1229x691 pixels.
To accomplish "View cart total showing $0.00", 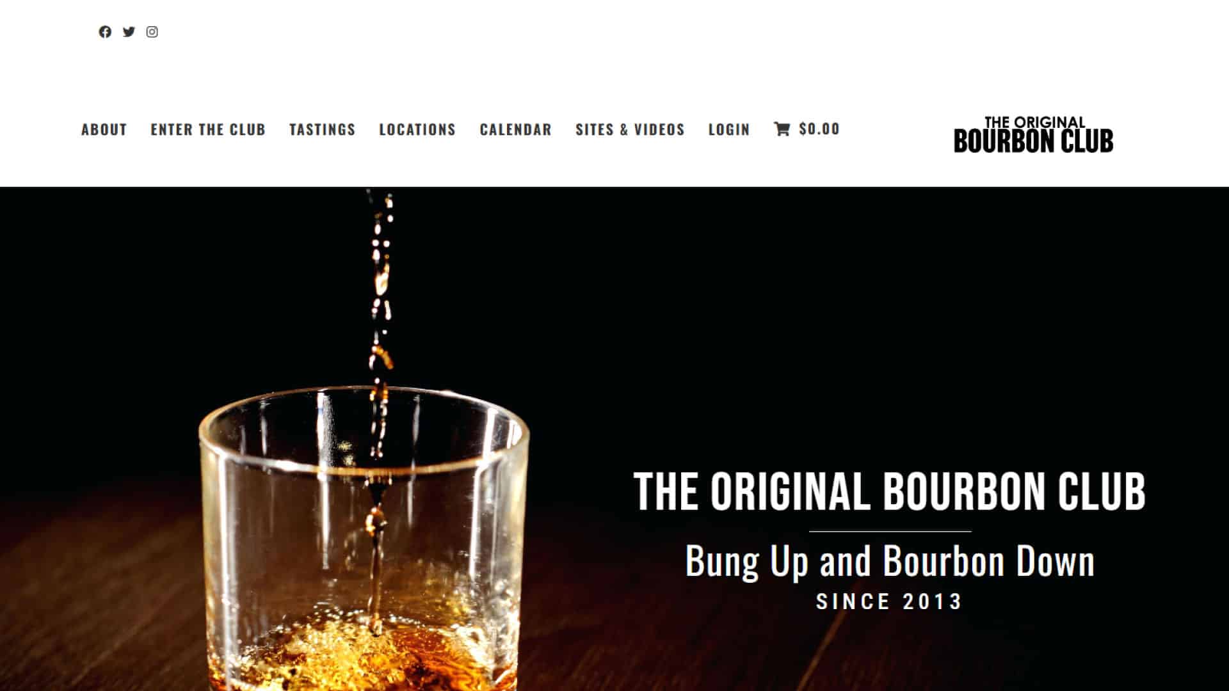I will click(819, 129).
